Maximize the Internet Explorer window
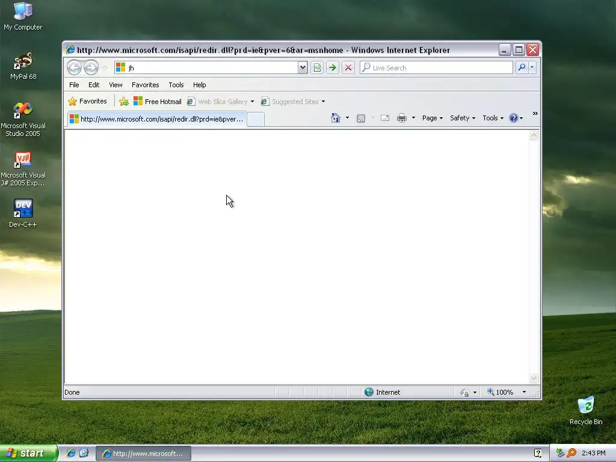The height and width of the screenshot is (462, 616). click(519, 50)
